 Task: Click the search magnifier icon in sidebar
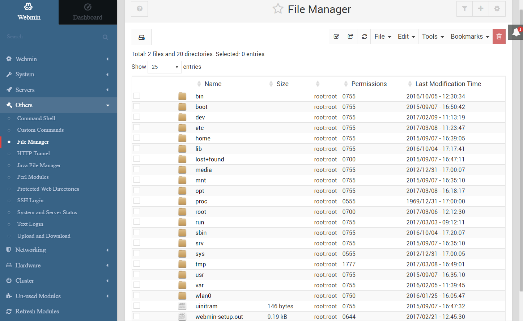pyautogui.click(x=105, y=37)
